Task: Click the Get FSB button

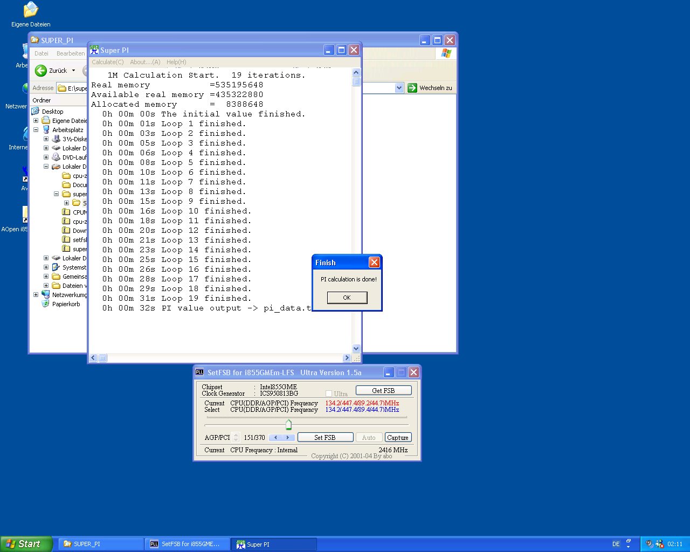Action: coord(383,390)
